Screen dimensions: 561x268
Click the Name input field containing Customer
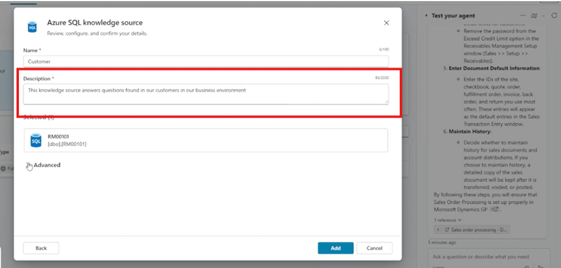(x=206, y=61)
